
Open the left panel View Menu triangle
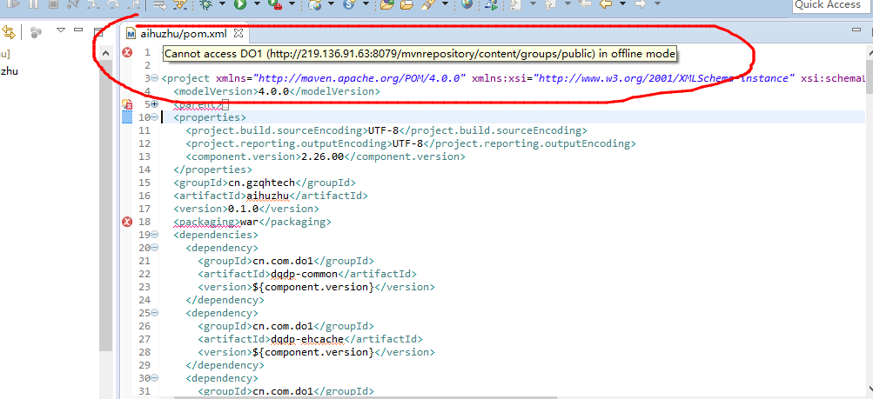tap(61, 32)
